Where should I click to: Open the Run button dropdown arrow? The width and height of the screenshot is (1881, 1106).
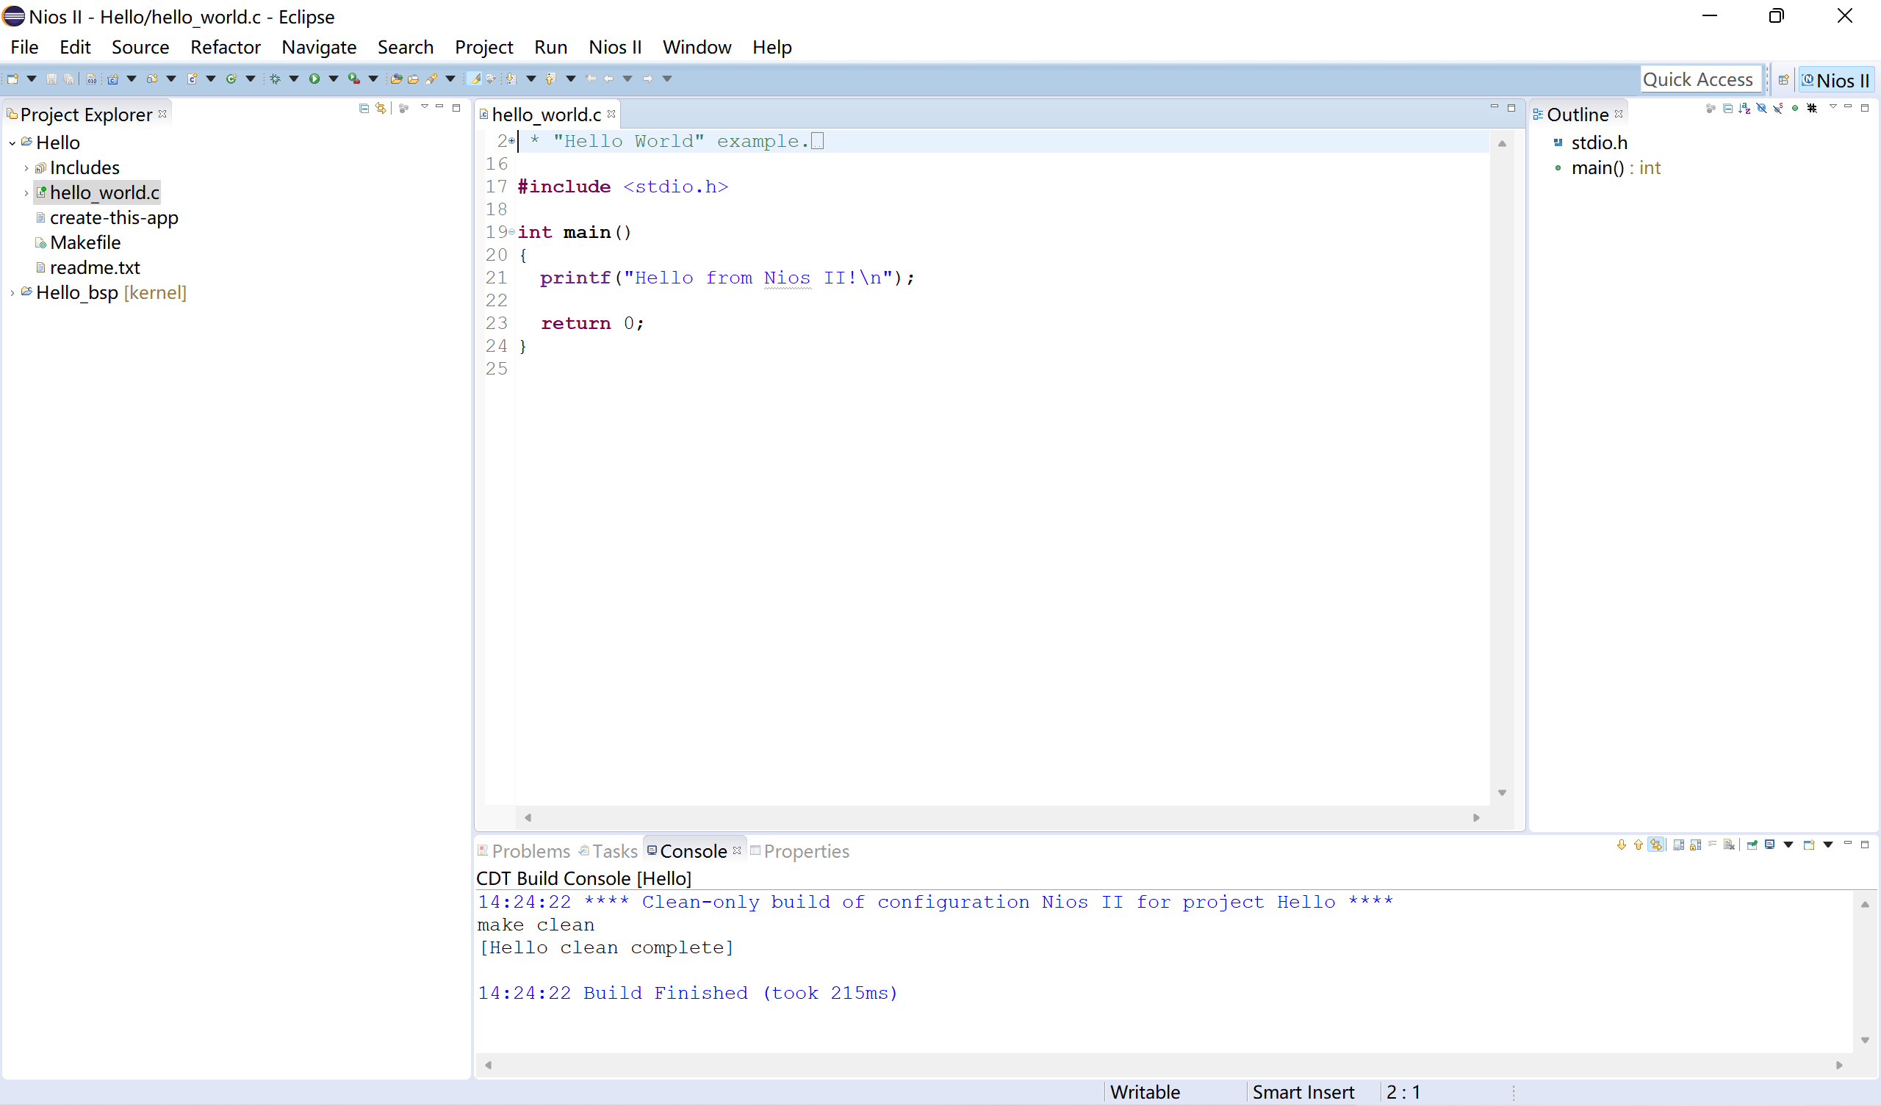(x=334, y=79)
